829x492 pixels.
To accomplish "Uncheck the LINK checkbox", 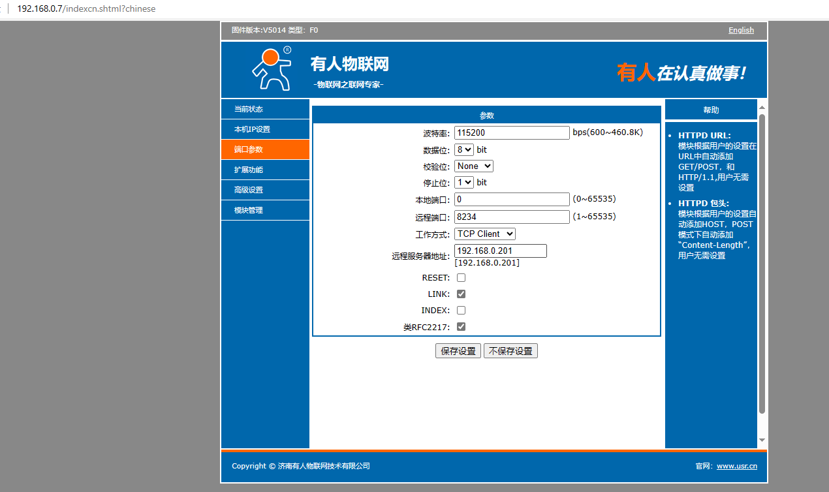I will (461, 294).
